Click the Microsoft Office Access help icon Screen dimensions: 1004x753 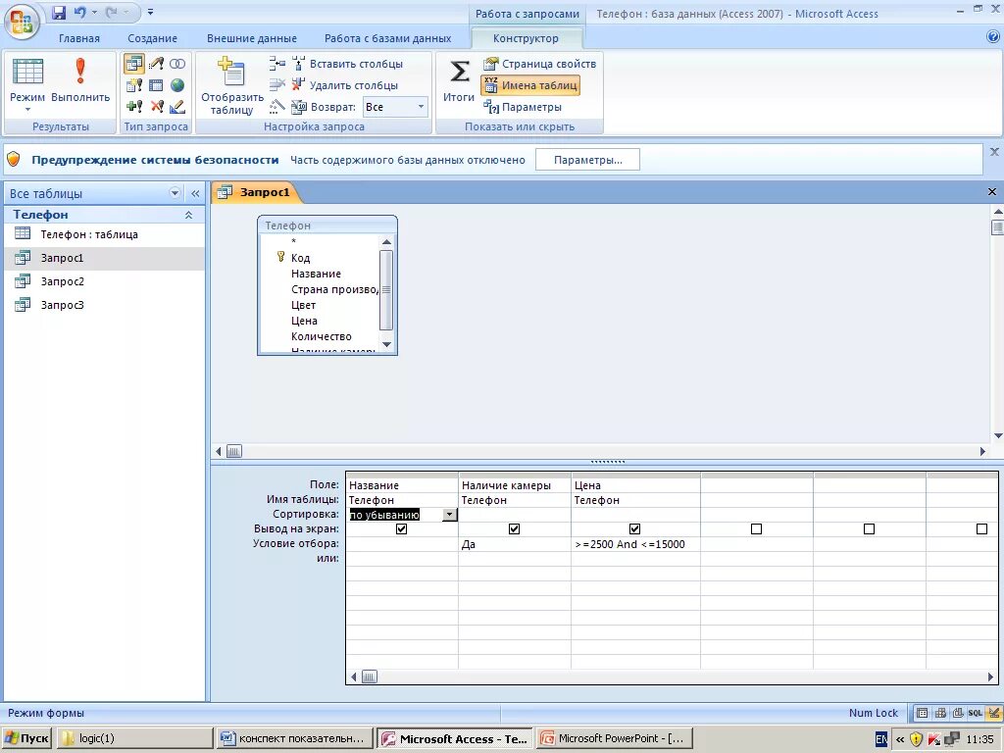tap(993, 37)
